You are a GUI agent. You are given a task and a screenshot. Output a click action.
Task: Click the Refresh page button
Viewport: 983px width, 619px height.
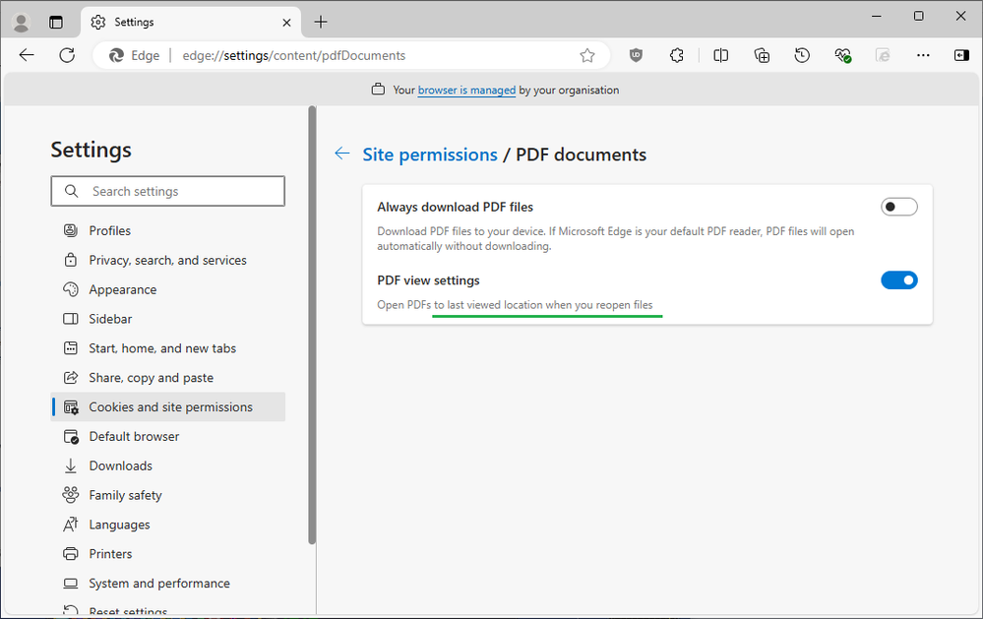67,55
